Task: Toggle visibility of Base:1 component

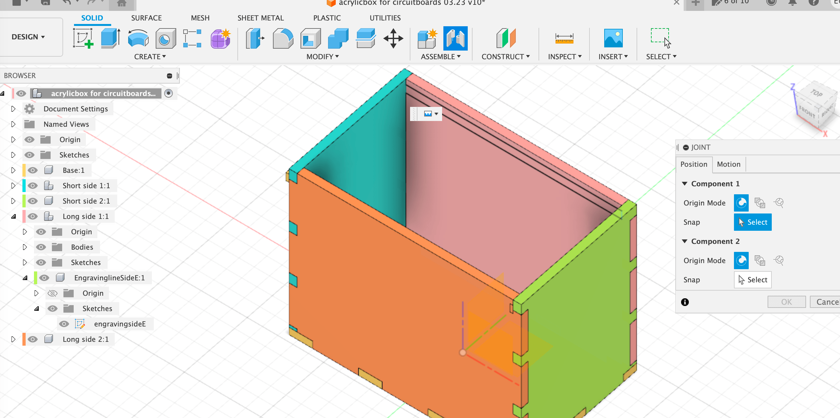Action: click(x=33, y=170)
